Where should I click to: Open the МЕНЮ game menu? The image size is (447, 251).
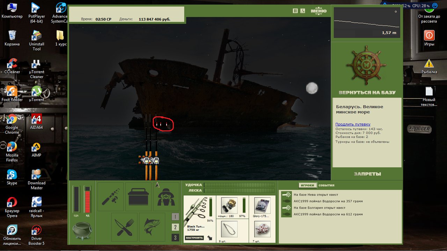318,11
